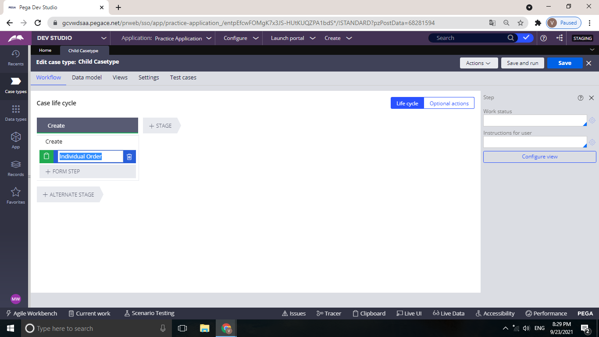
Task: Click the green clipboard step icon
Action: (46, 157)
